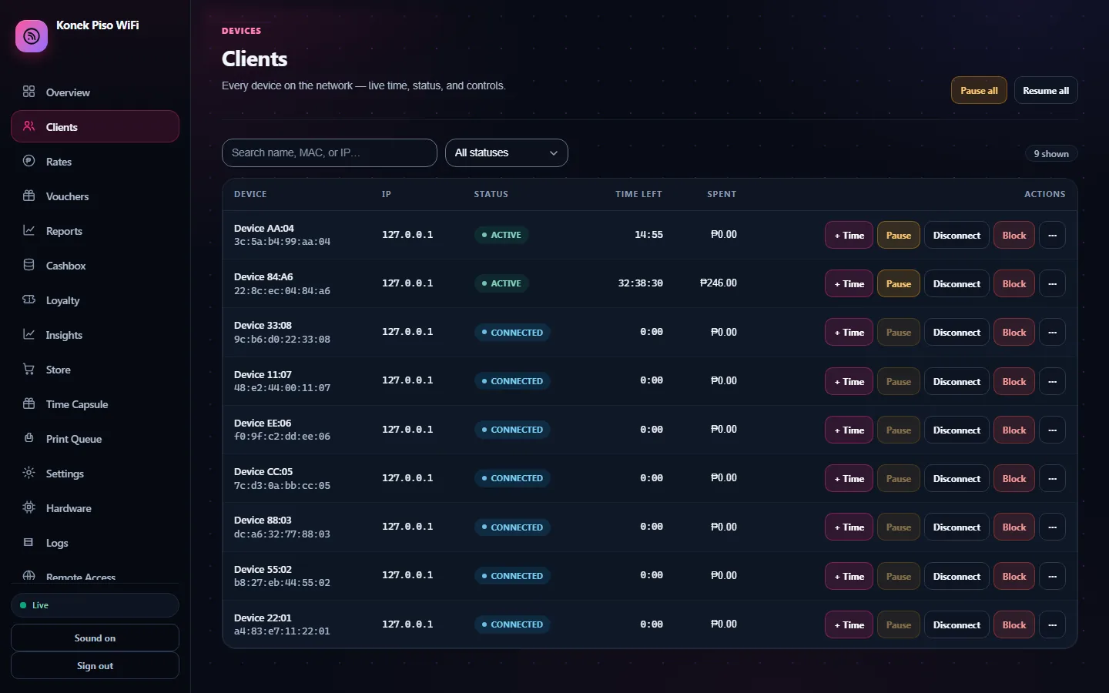The image size is (1109, 693).
Task: Open the Hardware chip icon
Action: (x=29, y=507)
